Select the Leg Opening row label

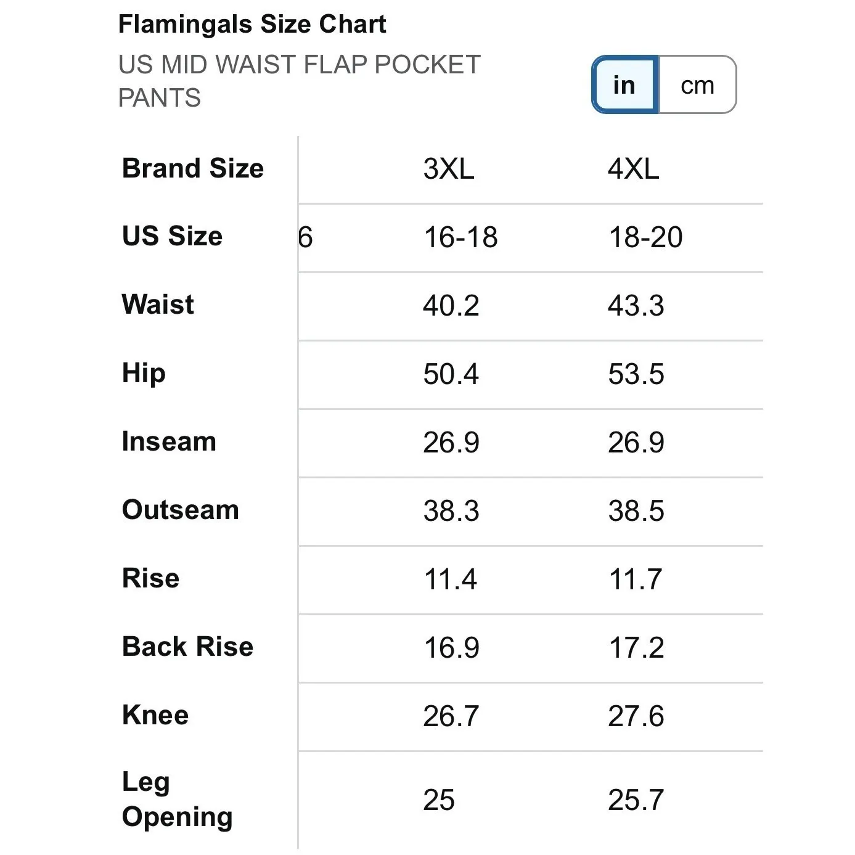[x=177, y=799]
